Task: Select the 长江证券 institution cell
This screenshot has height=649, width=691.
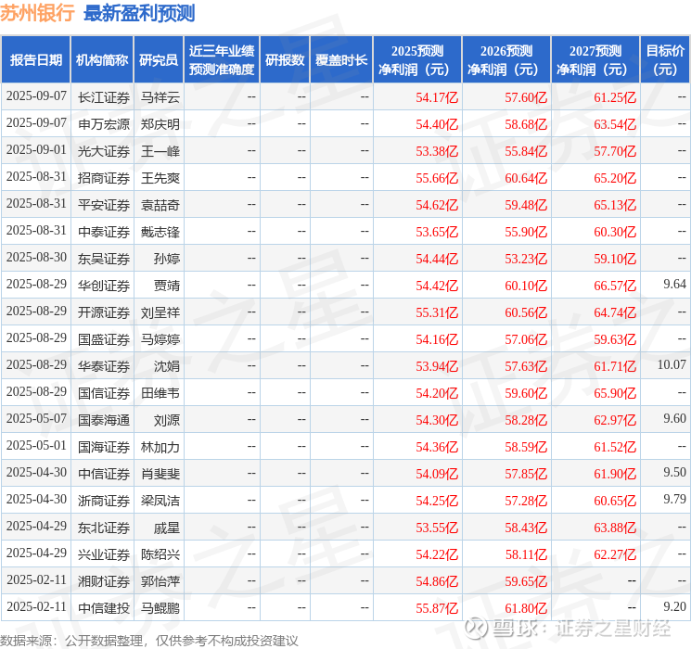Action: (104, 97)
